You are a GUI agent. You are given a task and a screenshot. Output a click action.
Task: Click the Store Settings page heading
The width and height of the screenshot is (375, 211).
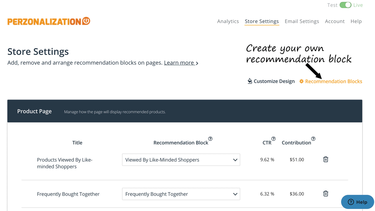tap(38, 51)
